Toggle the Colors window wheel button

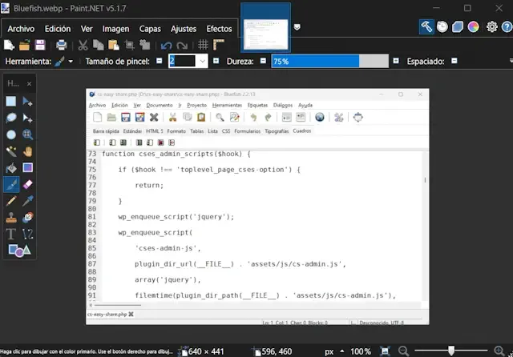click(x=473, y=26)
